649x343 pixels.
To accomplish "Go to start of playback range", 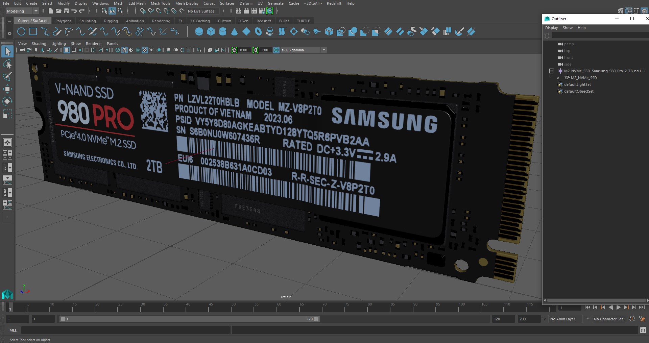I will tap(587, 308).
